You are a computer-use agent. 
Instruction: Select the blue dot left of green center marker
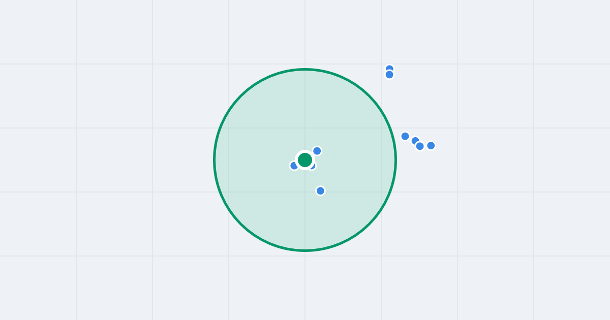[294, 166]
